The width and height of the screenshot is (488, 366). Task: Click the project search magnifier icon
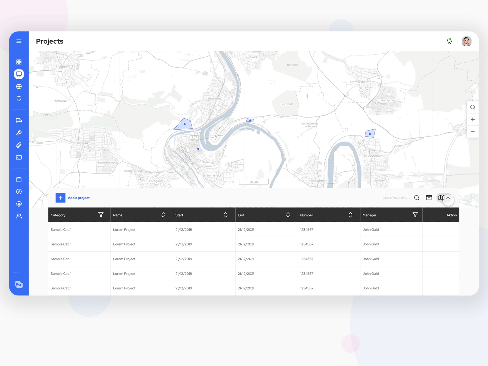point(417,198)
